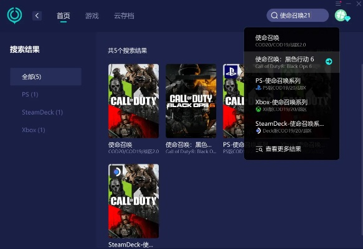Choose Xbox-使命召唤系列 suggestion
Screen dimensions: 363x249
coord(291,105)
